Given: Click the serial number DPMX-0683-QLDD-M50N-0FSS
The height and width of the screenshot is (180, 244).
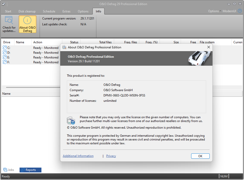Looking at the screenshot, I should pyautogui.click(x=124, y=95).
